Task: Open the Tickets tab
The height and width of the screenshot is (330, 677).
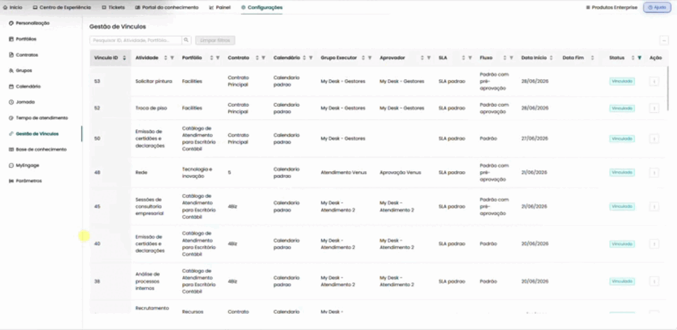Action: pos(114,7)
